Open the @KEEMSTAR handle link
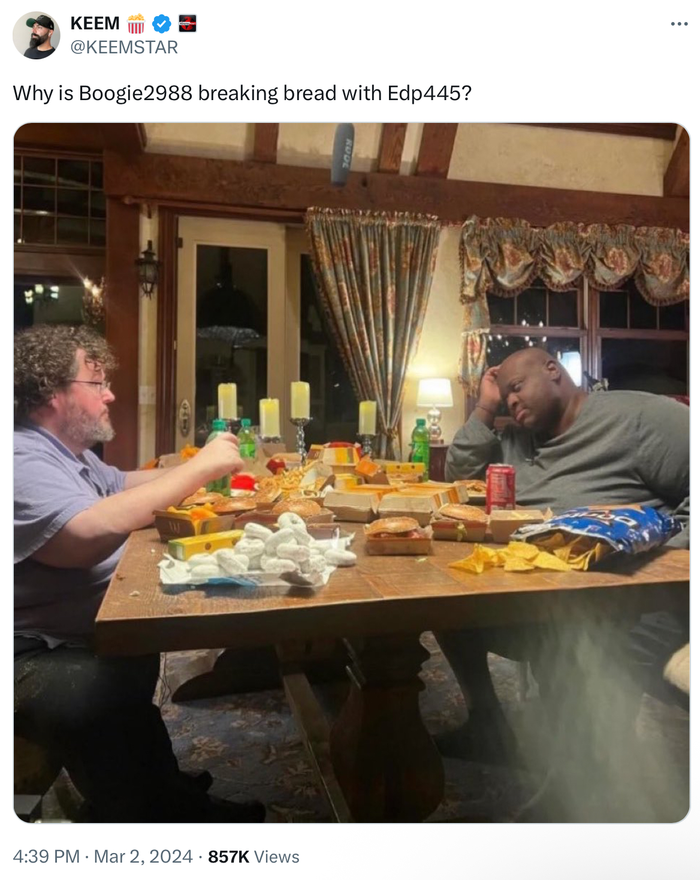 coord(124,47)
